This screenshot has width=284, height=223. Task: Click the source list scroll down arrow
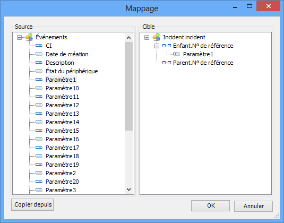[129, 190]
